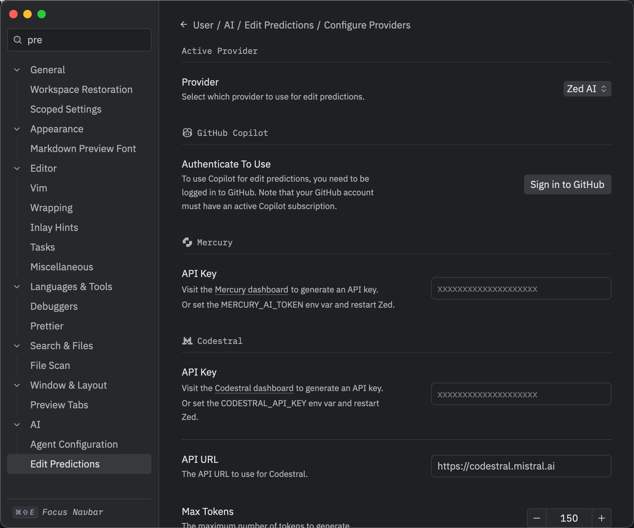Screen dimensions: 634x528
Task: Click the Codestral API URL field
Action: click(x=521, y=466)
